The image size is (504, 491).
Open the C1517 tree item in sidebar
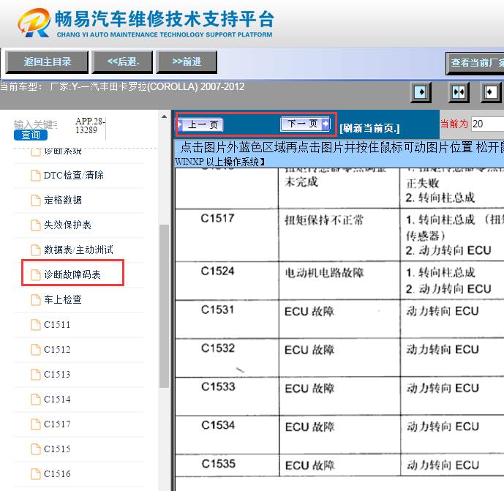pyautogui.click(x=57, y=424)
